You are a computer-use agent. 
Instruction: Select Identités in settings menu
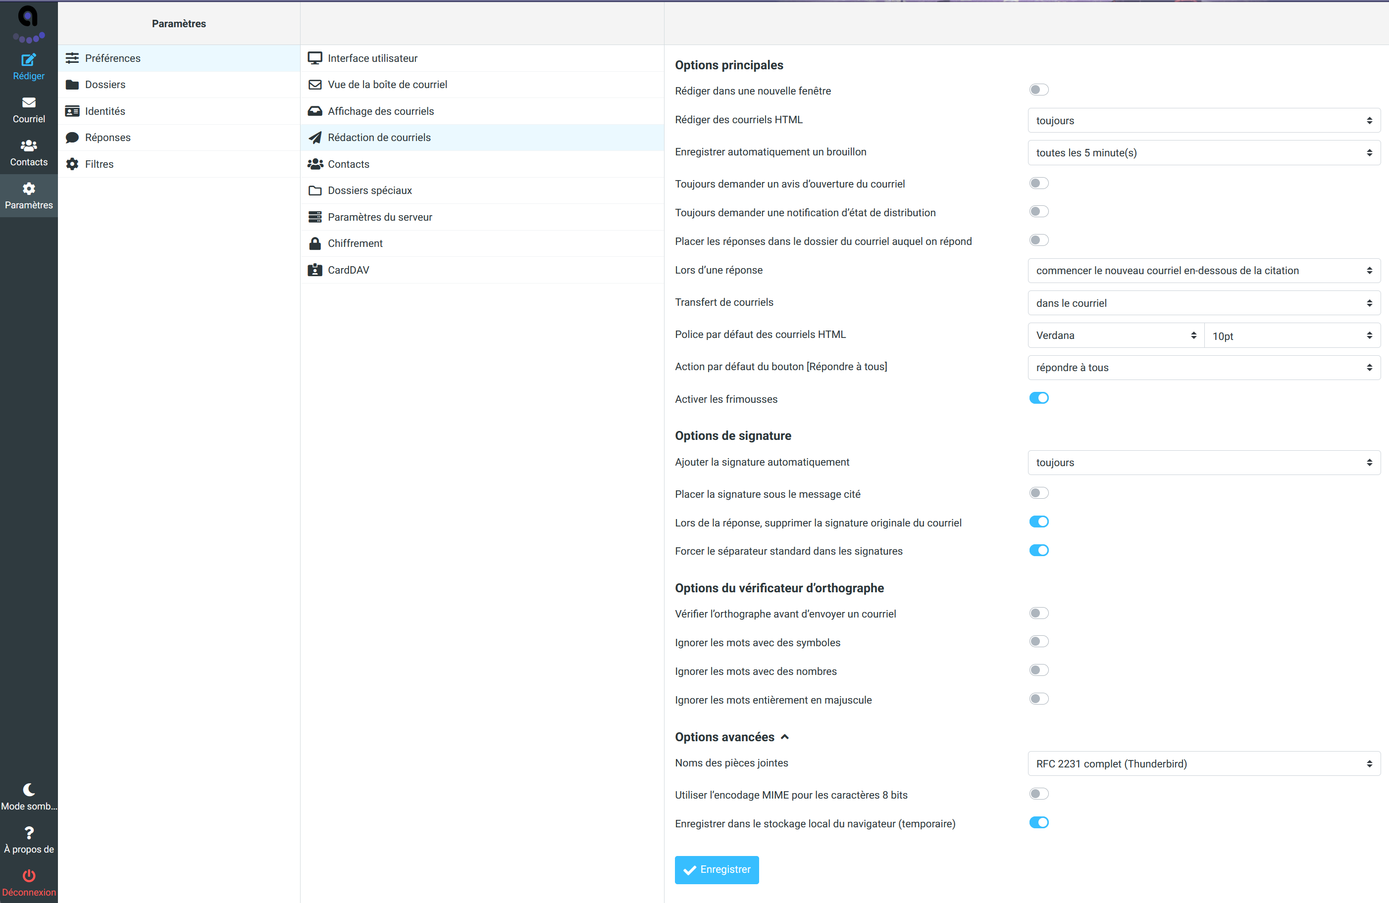pyautogui.click(x=179, y=111)
